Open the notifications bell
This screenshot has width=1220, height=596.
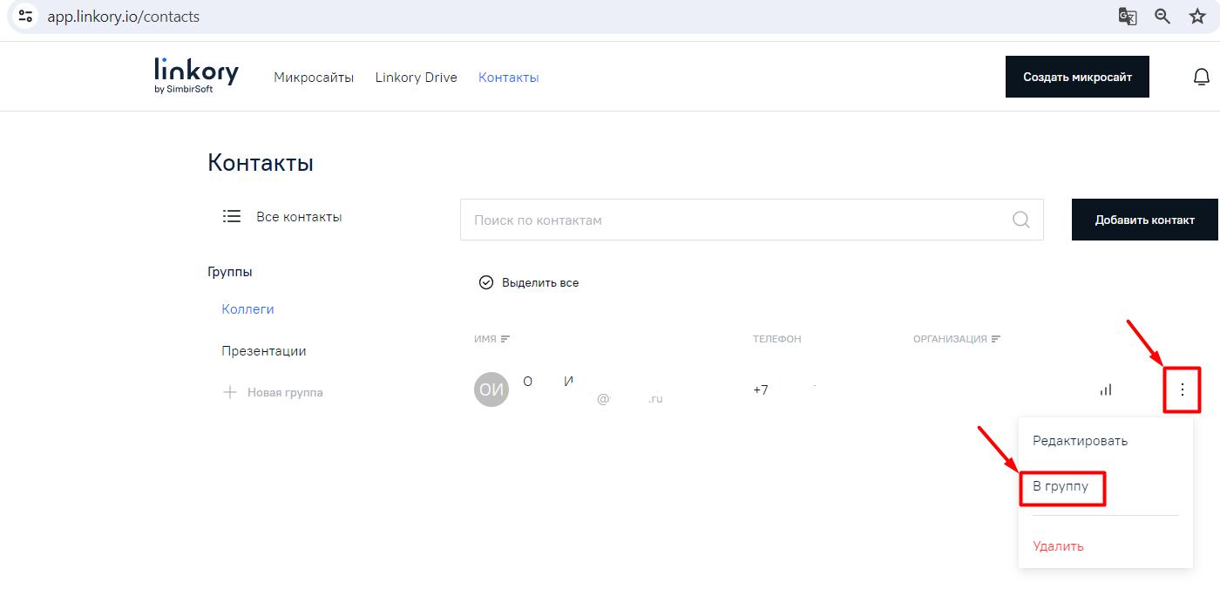[1201, 78]
